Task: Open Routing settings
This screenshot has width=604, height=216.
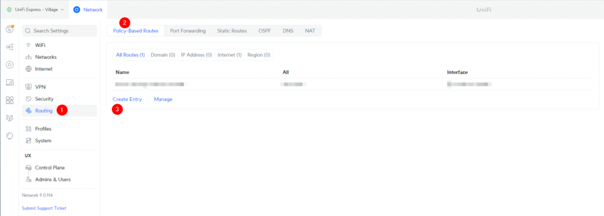Action: click(60, 111)
